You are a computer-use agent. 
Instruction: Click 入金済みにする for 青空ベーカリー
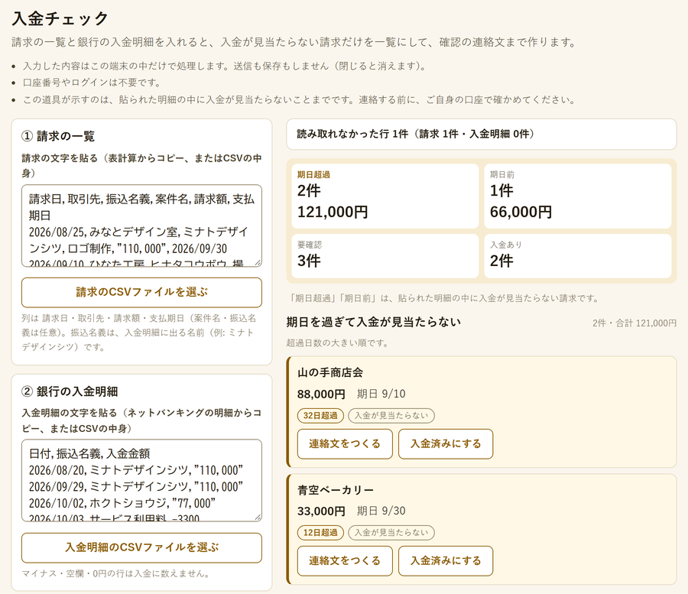point(446,560)
